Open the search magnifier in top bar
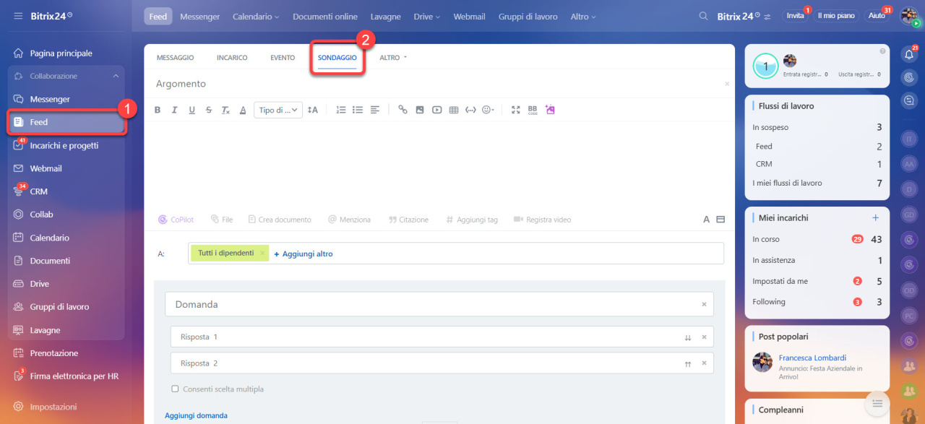925x424 pixels. click(x=703, y=16)
